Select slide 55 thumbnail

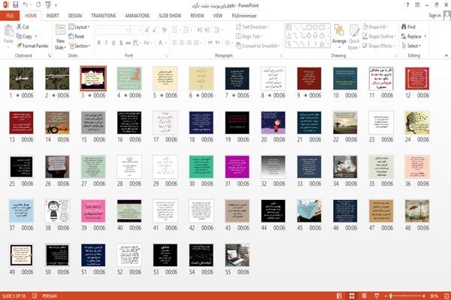pyautogui.click(x=237, y=255)
